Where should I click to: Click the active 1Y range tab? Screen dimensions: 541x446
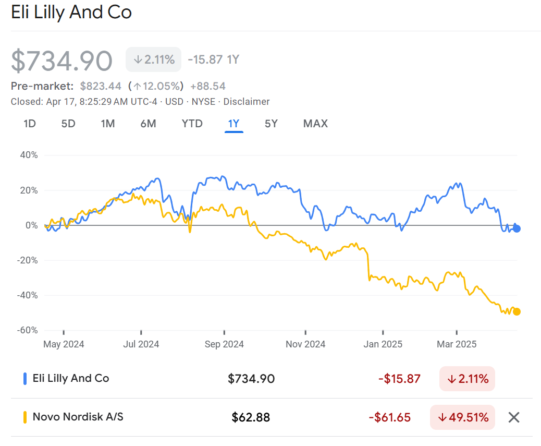point(233,124)
